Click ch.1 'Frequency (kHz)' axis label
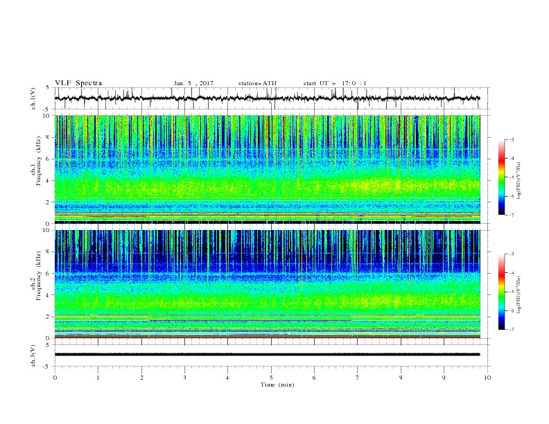 38,161
